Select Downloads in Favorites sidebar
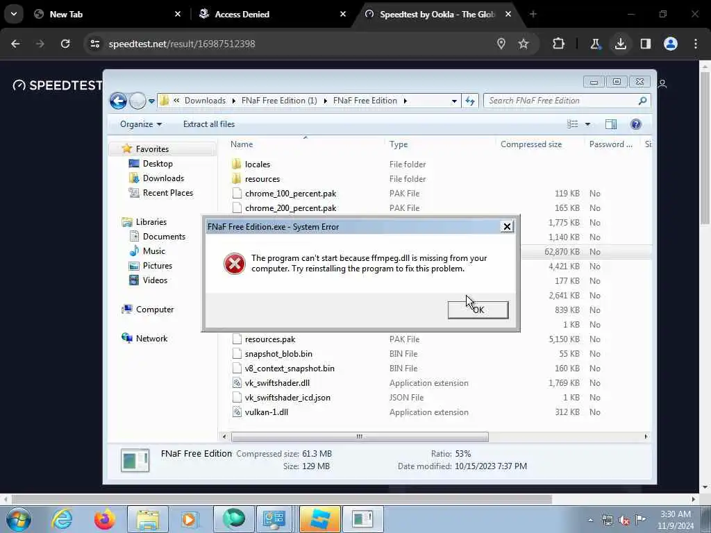Screen dimensions: 711x533 [x=163, y=178]
